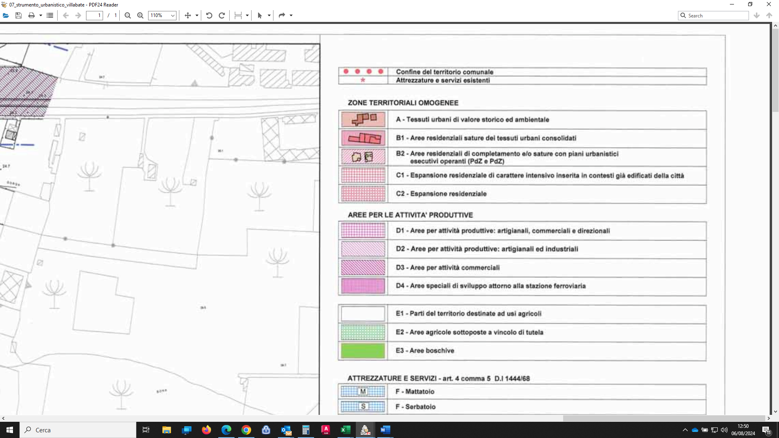
Task: Click the vertical scrollbar down arrow
Action: click(775, 412)
